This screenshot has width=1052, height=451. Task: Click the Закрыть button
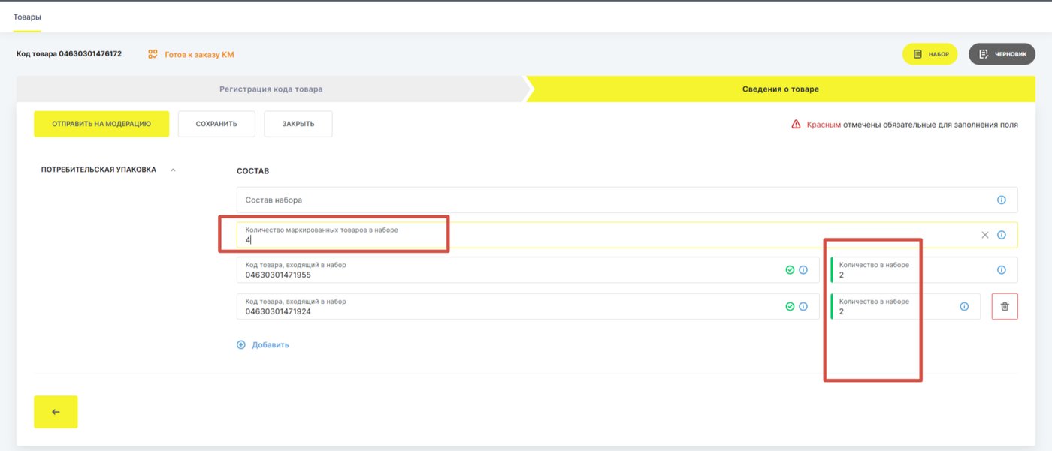point(298,124)
